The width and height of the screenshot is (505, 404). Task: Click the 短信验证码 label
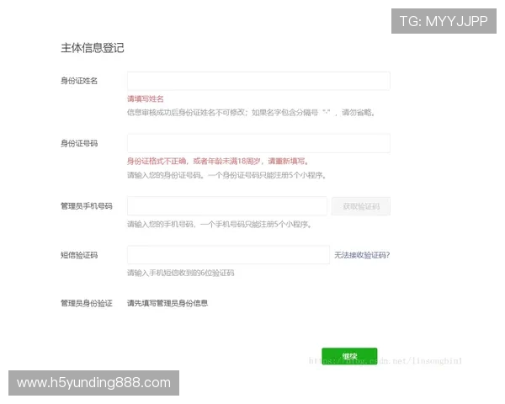click(x=79, y=255)
